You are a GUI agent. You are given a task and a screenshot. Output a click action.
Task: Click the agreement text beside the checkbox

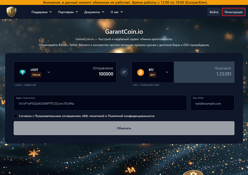pos(87,116)
